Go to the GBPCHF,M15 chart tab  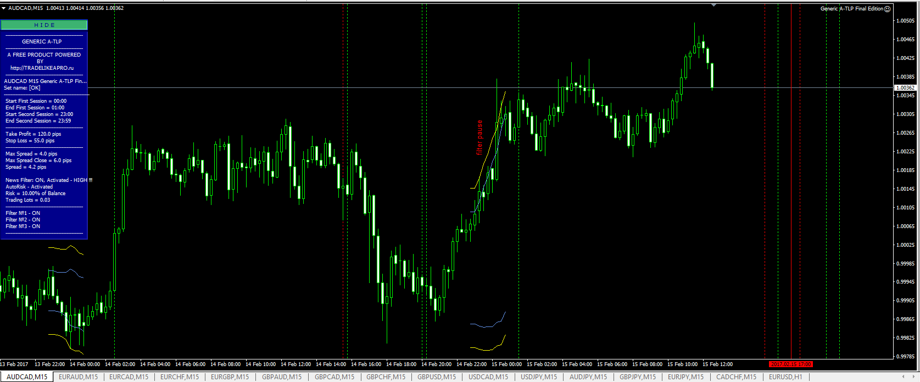[386, 377]
